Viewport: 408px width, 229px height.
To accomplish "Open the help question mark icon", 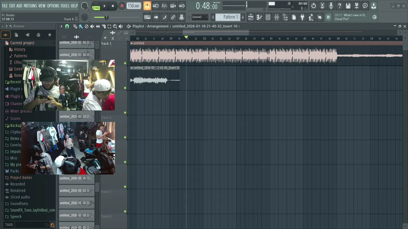I will [x=339, y=6].
